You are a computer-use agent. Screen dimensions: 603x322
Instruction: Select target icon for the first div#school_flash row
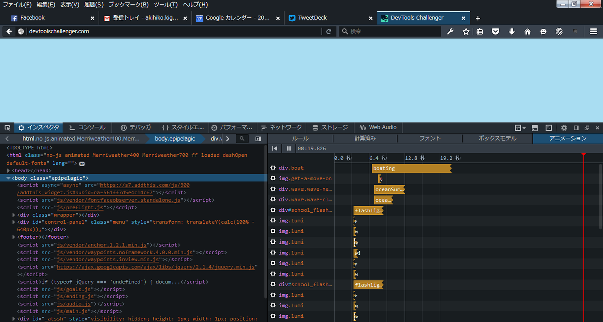(x=273, y=210)
